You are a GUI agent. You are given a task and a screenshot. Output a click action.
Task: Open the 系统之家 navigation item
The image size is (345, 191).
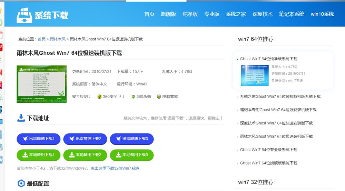[236, 14]
